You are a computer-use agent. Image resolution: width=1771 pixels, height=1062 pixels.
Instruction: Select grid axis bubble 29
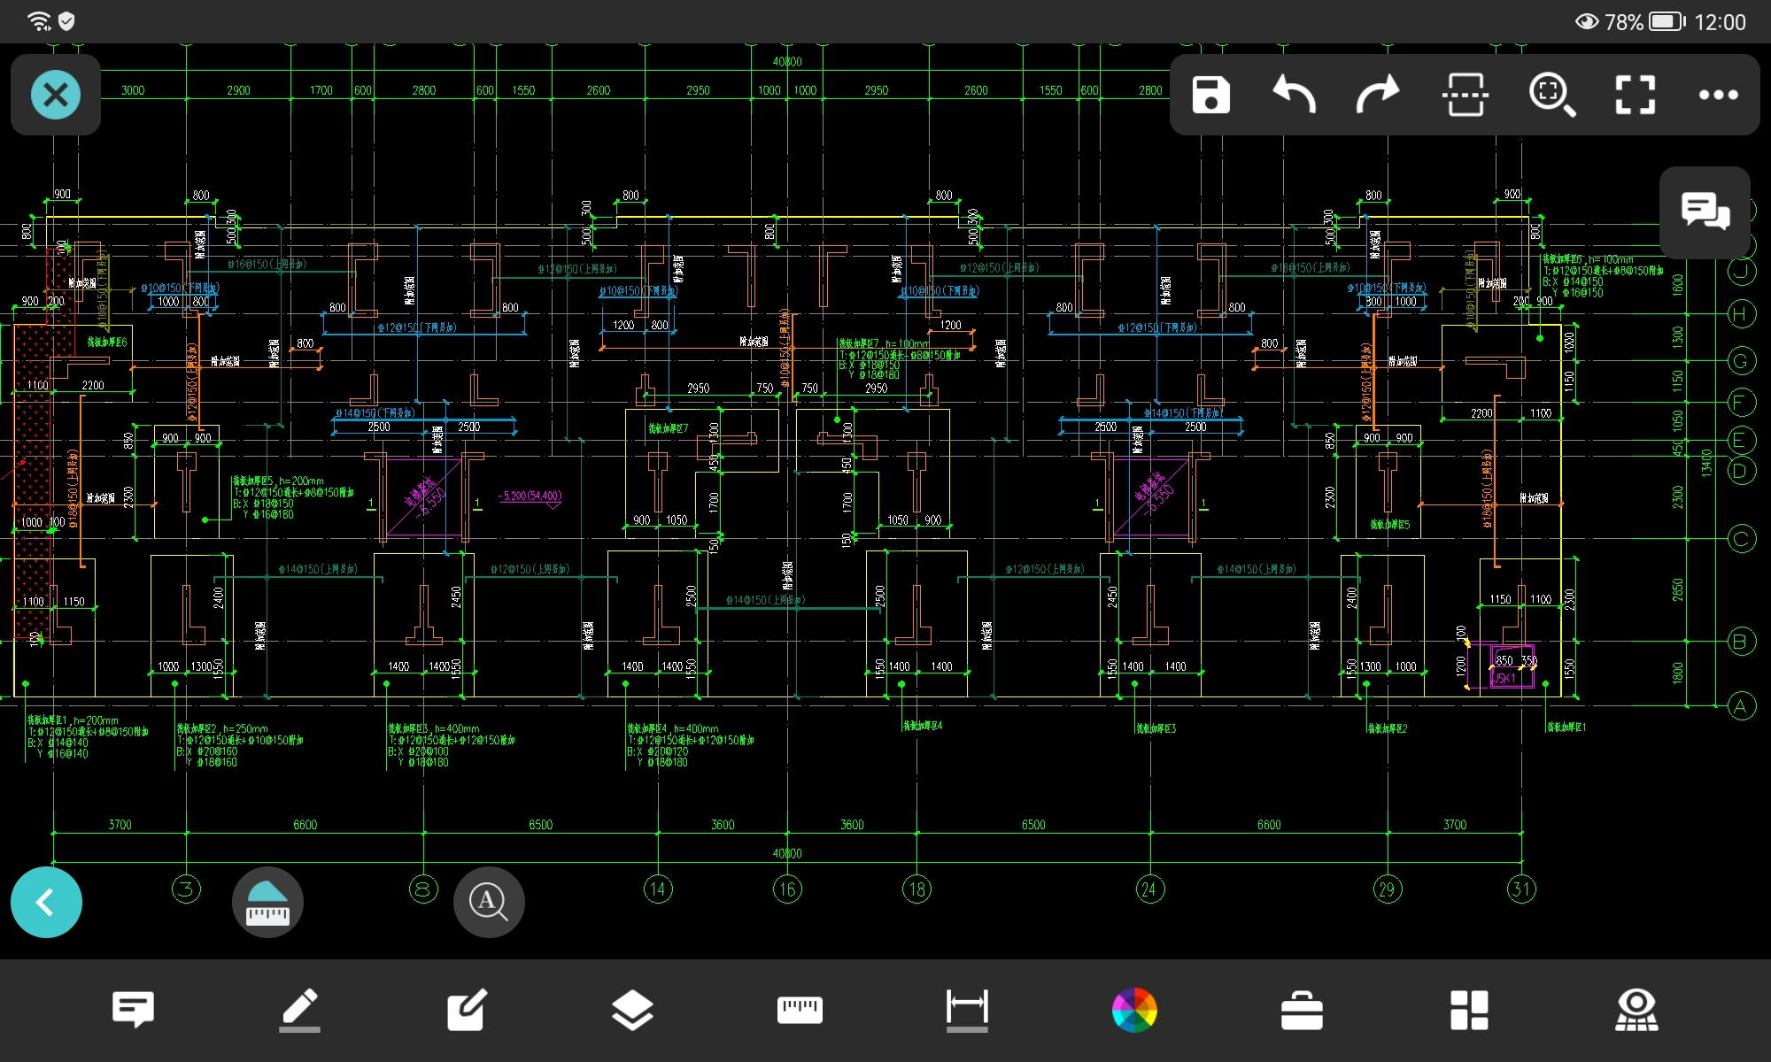point(1387,889)
